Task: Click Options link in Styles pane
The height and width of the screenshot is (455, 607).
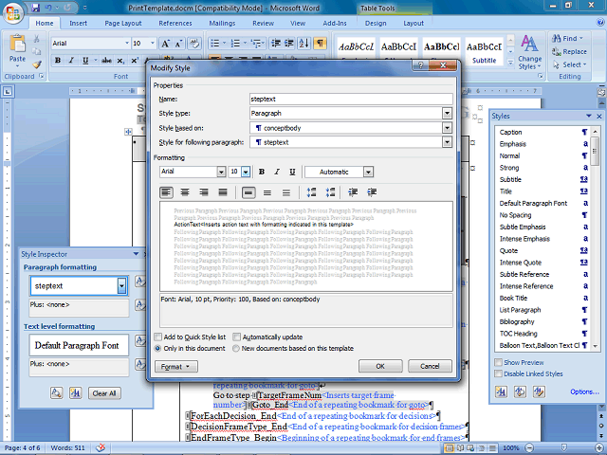Action: click(x=584, y=391)
